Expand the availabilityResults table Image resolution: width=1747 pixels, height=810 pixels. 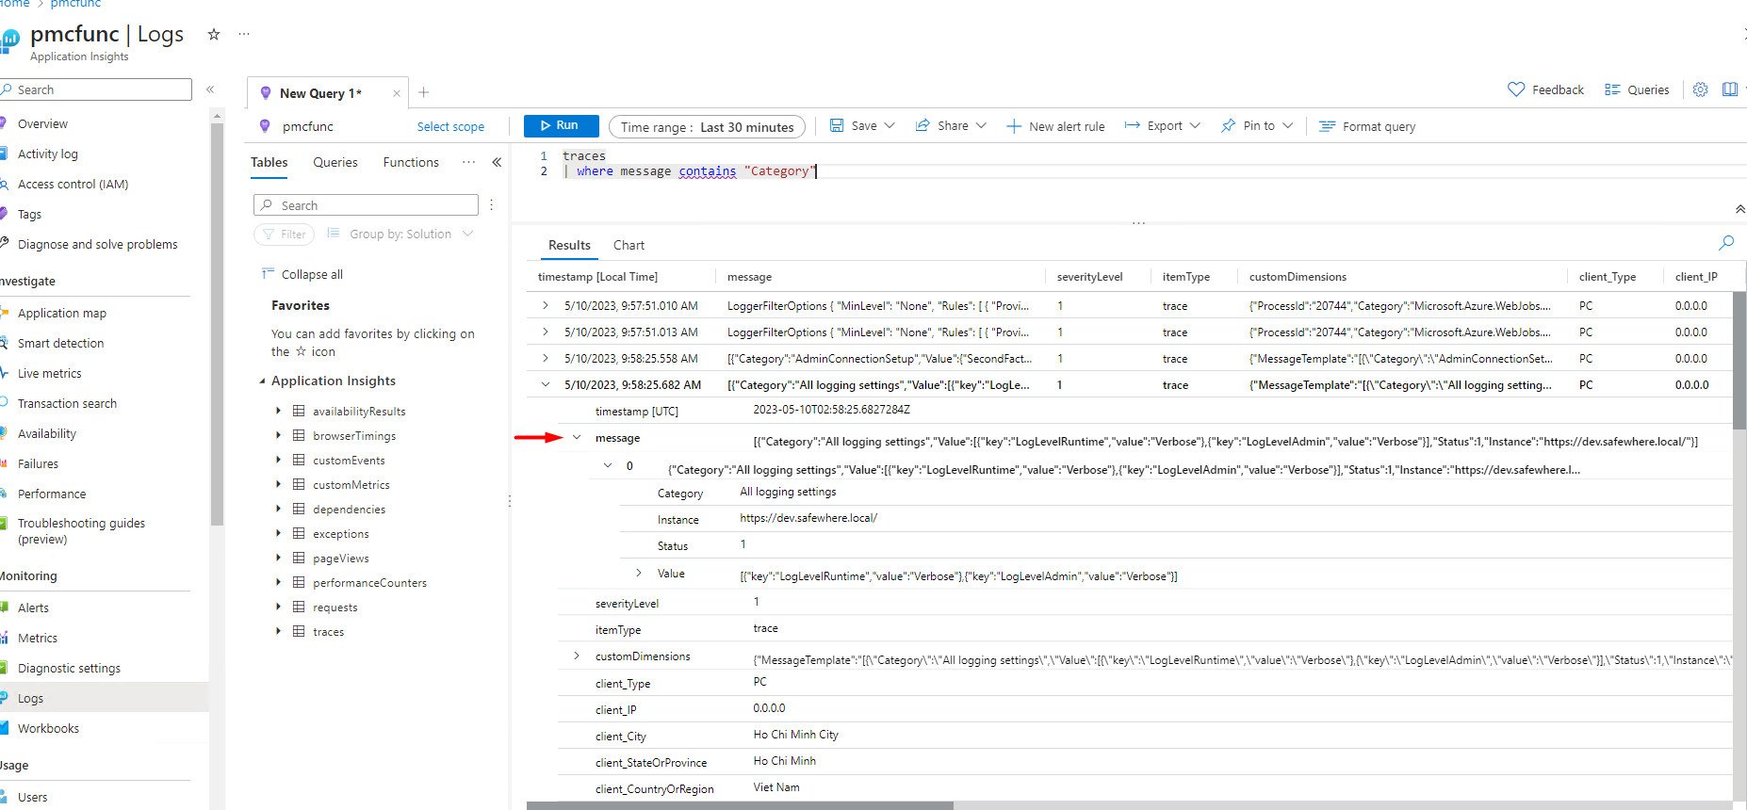click(278, 411)
